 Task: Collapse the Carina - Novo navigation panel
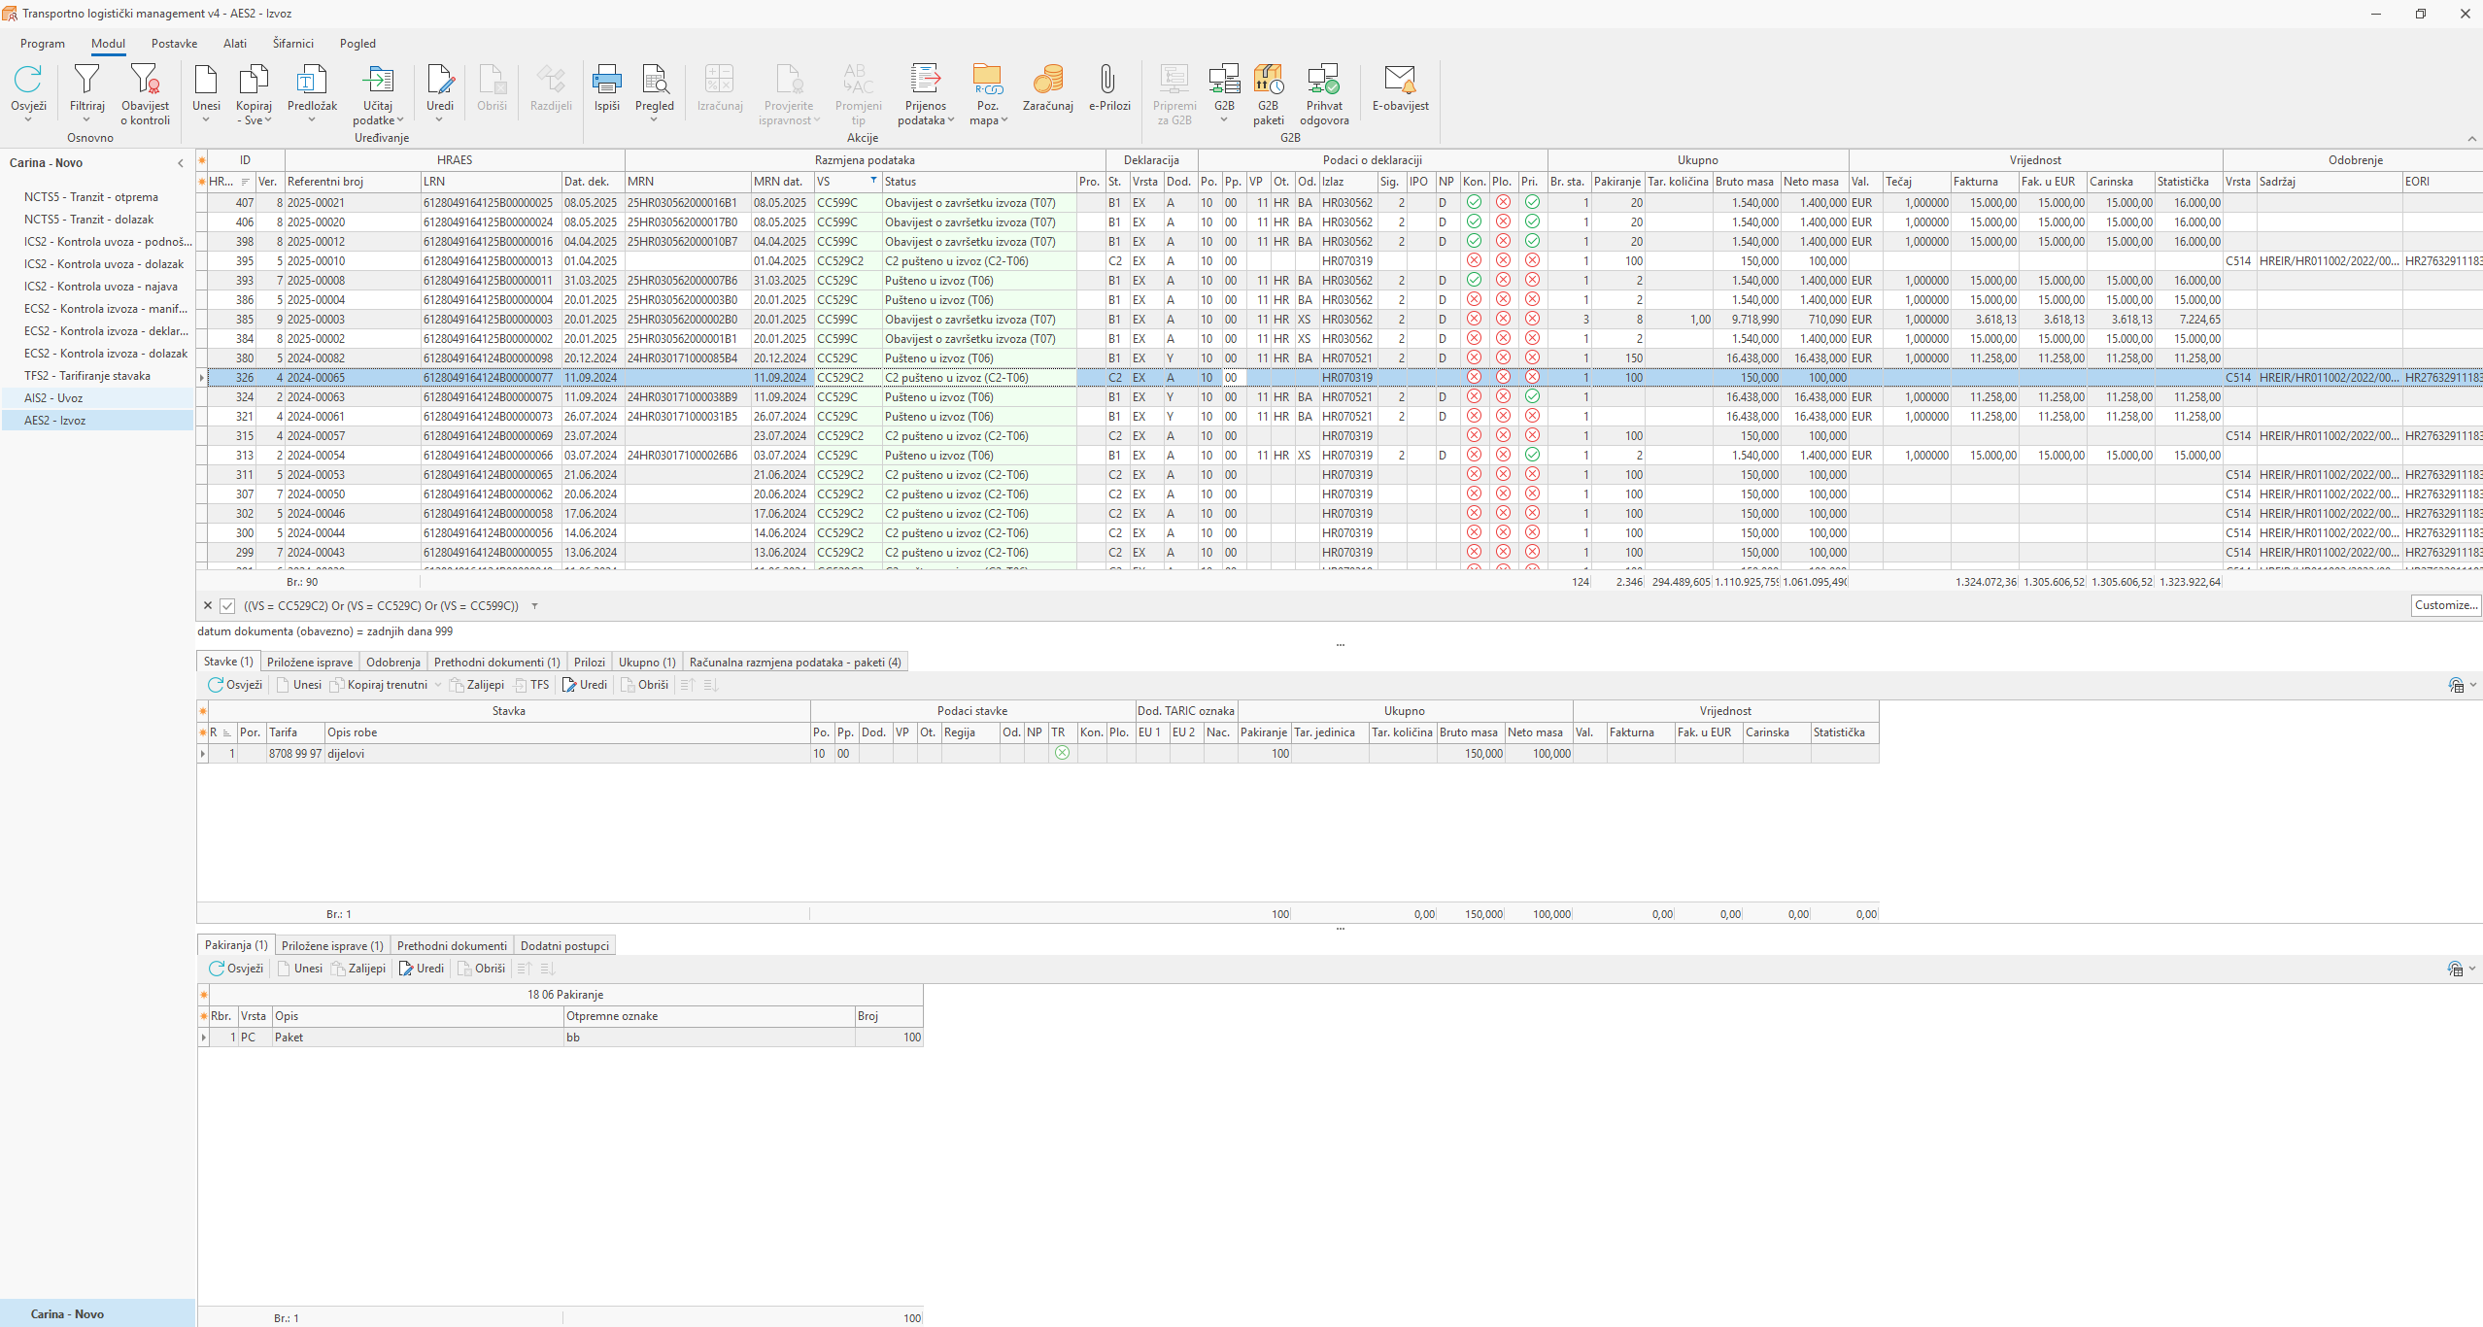tap(181, 163)
